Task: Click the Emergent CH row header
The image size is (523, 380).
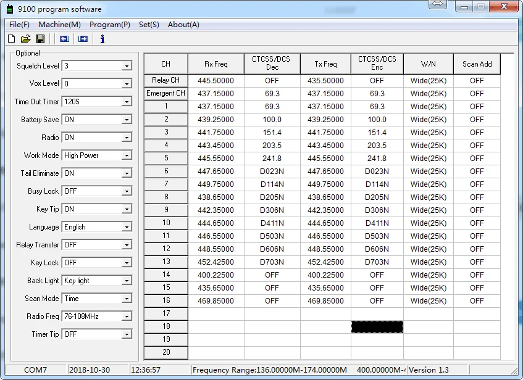Action: click(165, 93)
